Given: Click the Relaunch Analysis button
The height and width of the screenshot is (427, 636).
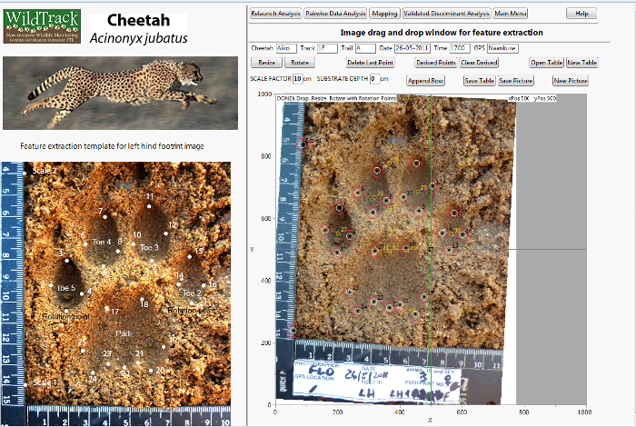Looking at the screenshot, I should pyautogui.click(x=276, y=14).
